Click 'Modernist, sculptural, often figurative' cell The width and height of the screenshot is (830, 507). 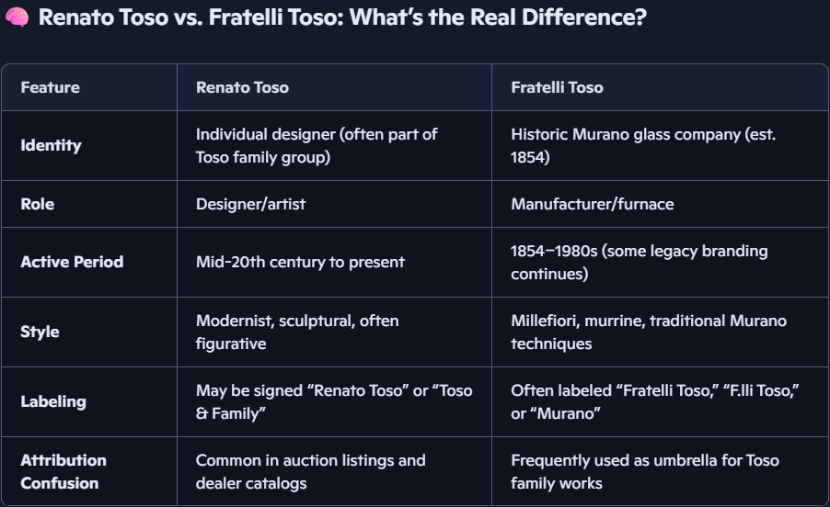[x=297, y=332]
